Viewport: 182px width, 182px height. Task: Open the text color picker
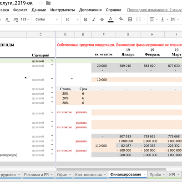pos(111,20)
